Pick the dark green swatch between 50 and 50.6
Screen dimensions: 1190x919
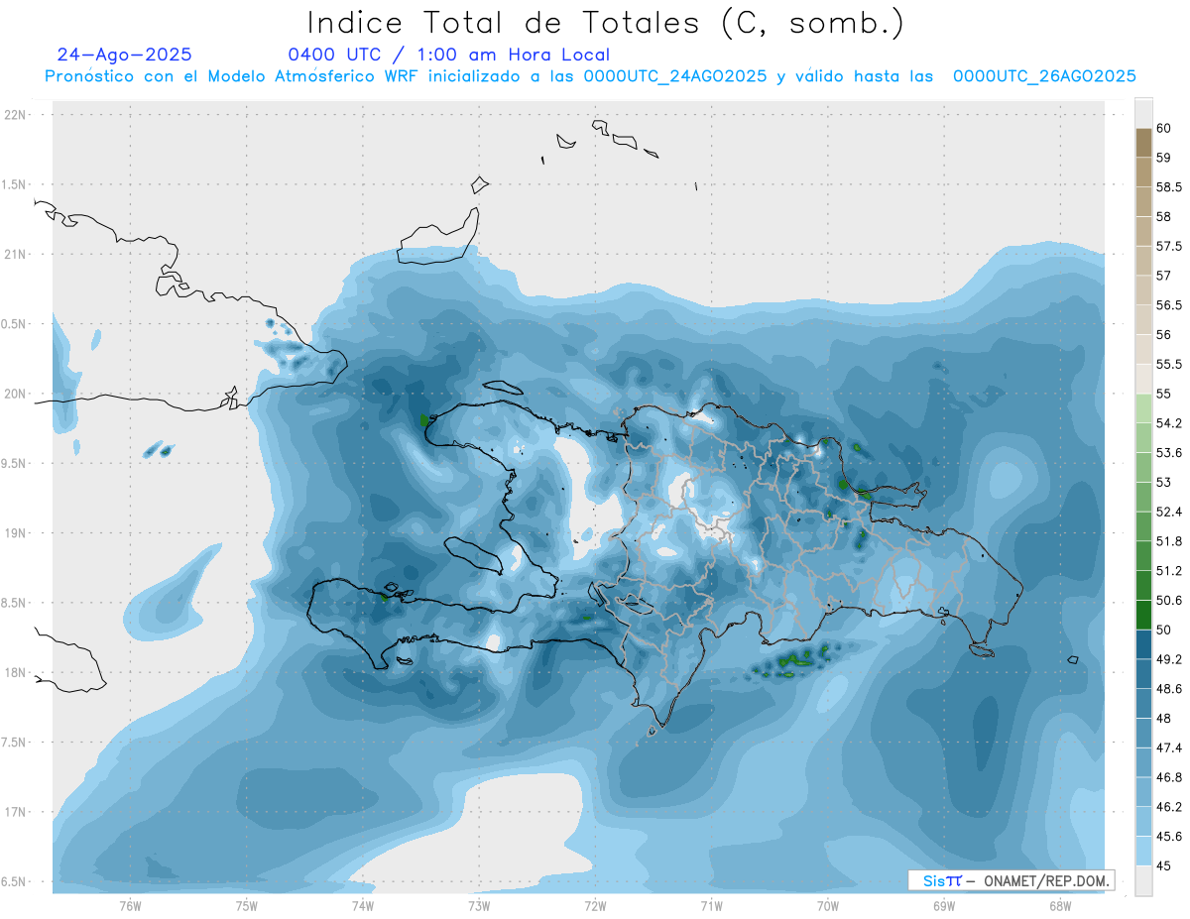click(1143, 615)
